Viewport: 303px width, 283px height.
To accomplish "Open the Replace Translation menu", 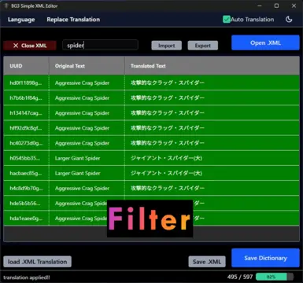I will tap(73, 20).
